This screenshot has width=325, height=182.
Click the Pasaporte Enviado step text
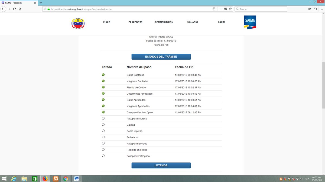[x=137, y=143]
